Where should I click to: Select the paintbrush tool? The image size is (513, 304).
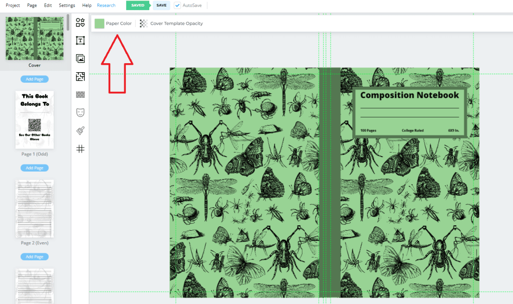(x=80, y=130)
